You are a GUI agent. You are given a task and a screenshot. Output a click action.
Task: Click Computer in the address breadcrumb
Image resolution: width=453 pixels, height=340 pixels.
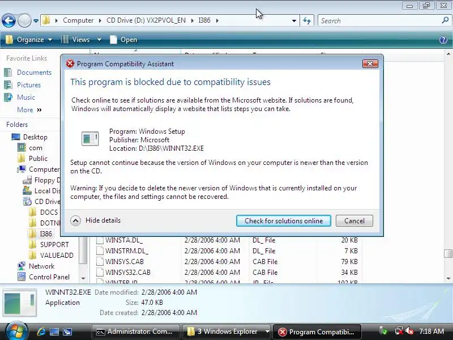point(78,20)
